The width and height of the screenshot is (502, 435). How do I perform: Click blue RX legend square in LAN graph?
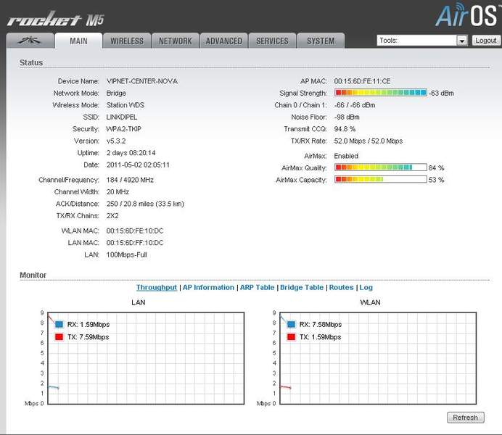pyautogui.click(x=59, y=324)
